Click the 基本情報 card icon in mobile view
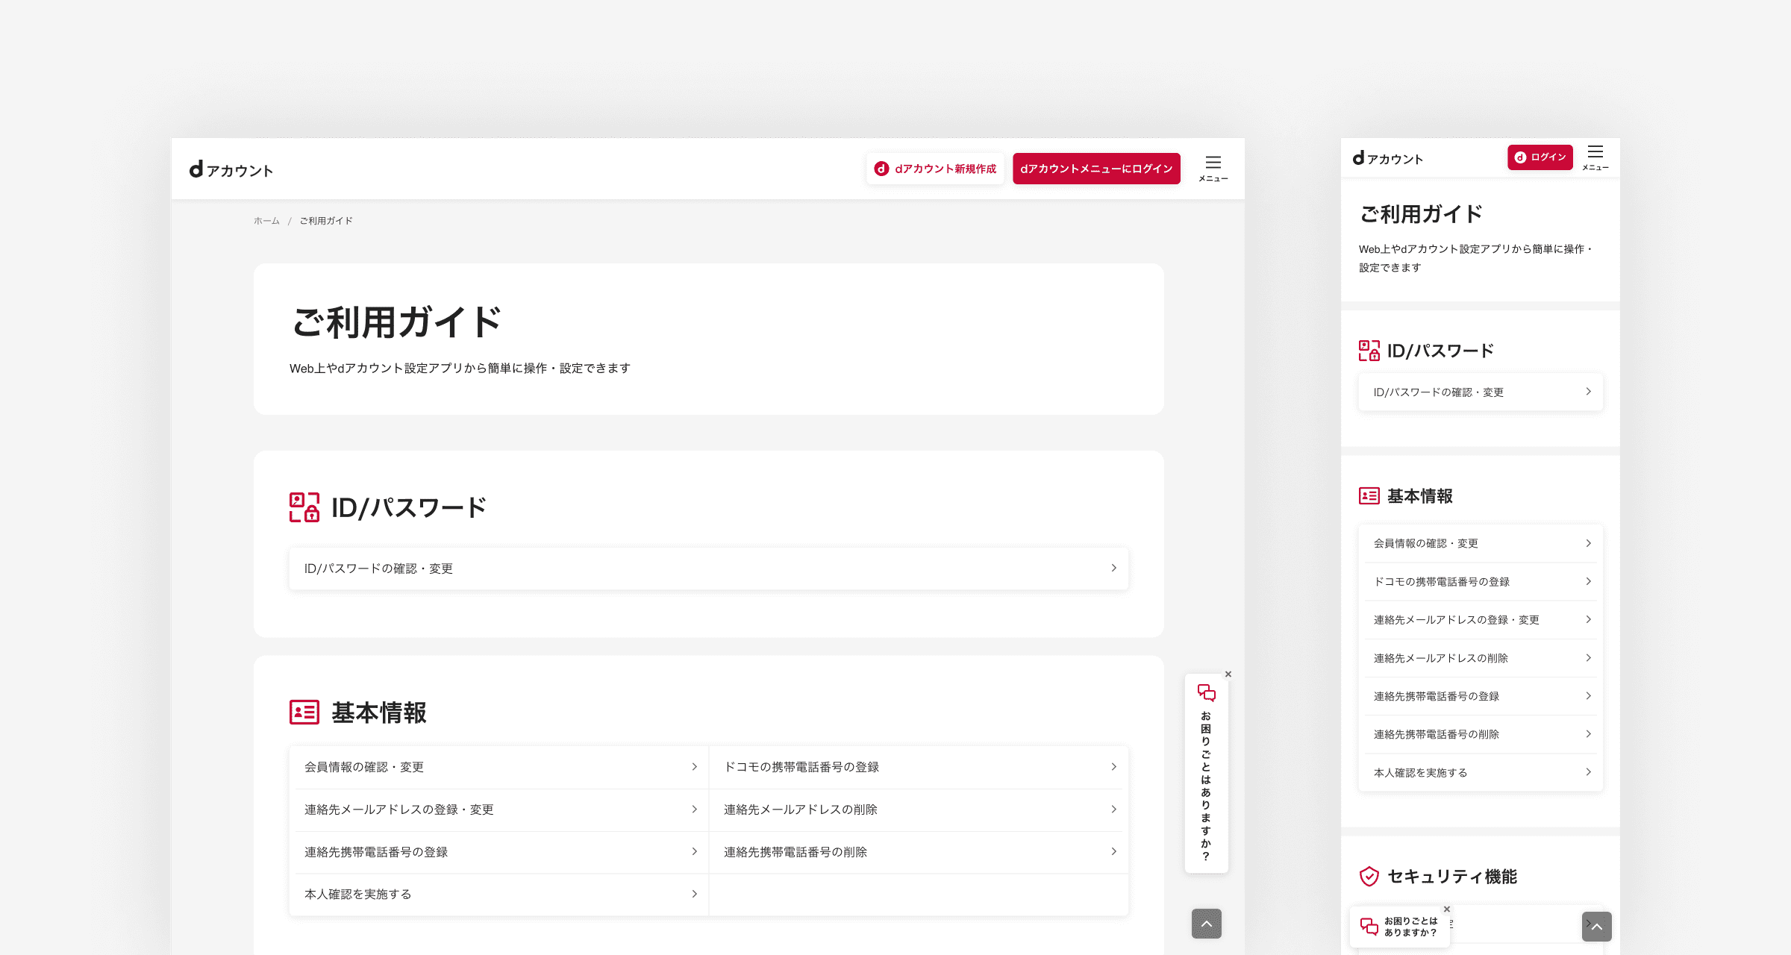The width and height of the screenshot is (1791, 955). coord(1369,495)
